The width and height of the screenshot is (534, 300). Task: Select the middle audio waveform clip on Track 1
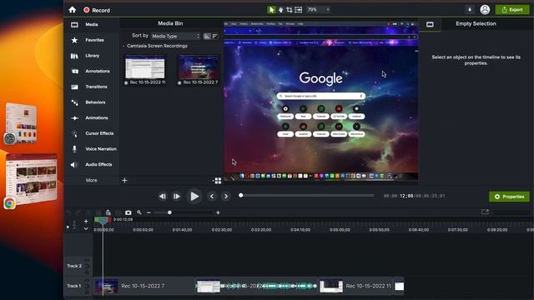coord(257,286)
